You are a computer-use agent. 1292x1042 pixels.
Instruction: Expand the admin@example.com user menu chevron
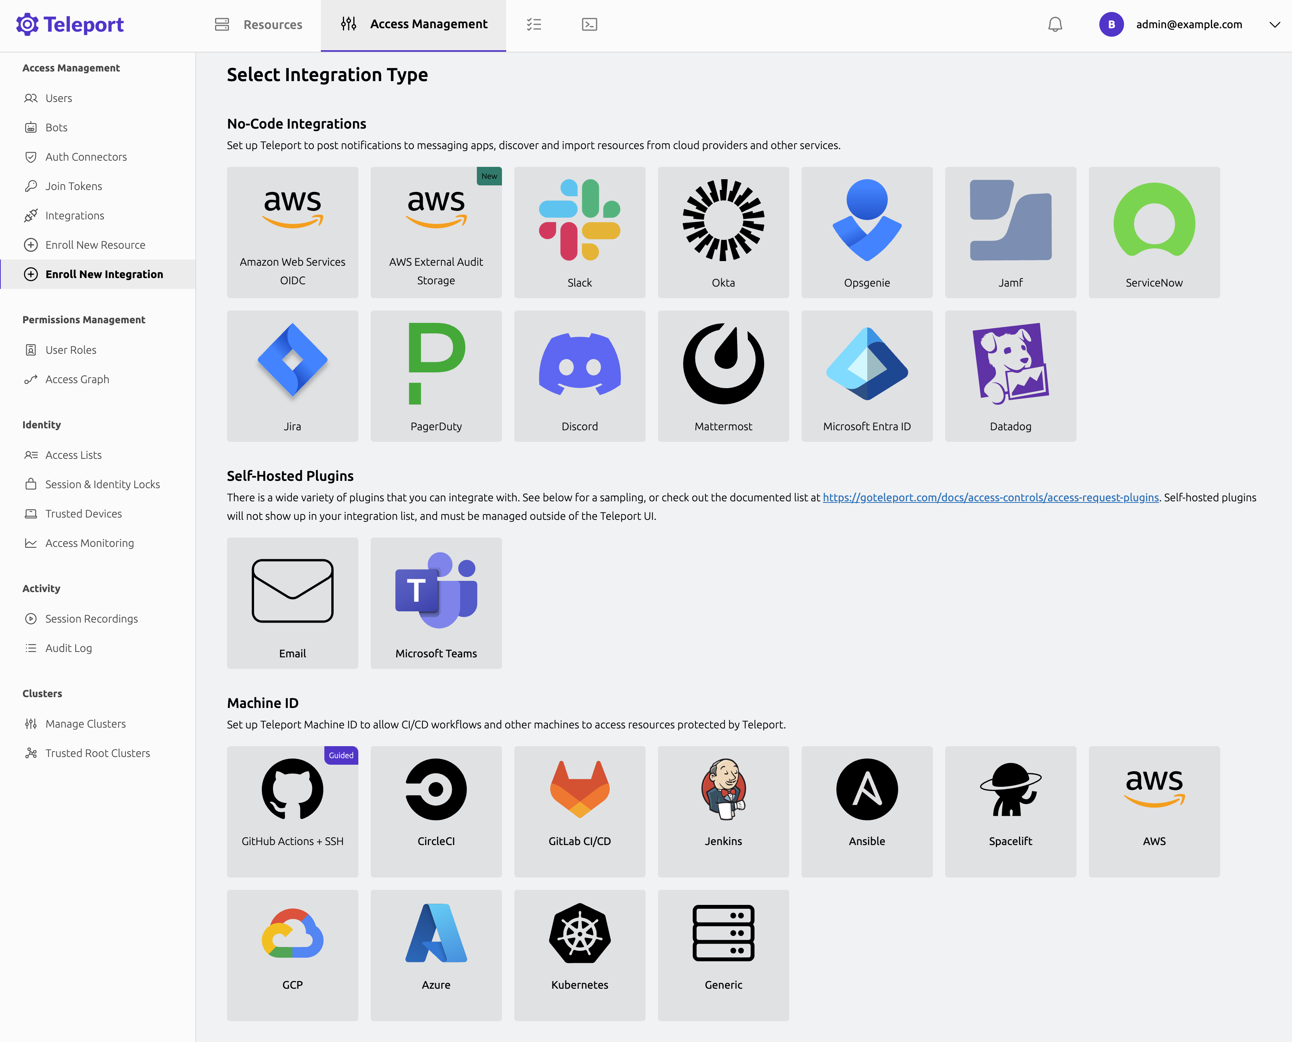[x=1275, y=25]
